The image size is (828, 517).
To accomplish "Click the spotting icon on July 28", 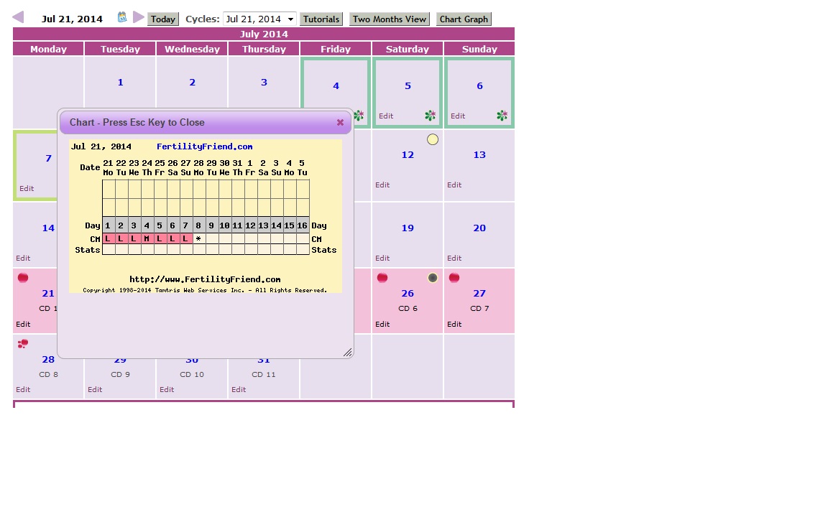I will 23,344.
